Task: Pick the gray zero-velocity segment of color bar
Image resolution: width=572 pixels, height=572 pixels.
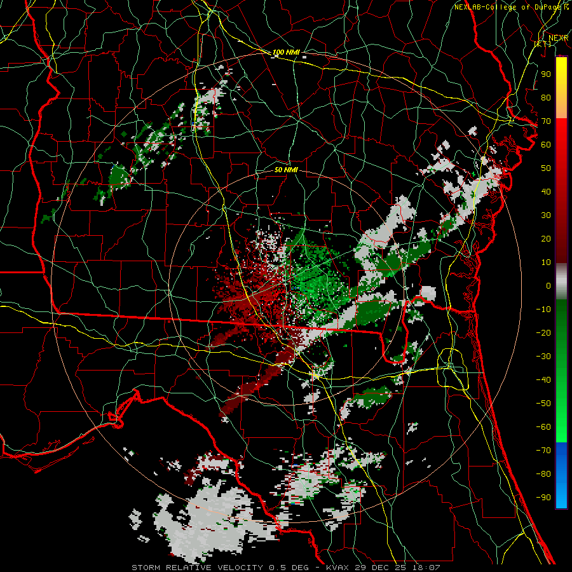Action: click(x=561, y=282)
